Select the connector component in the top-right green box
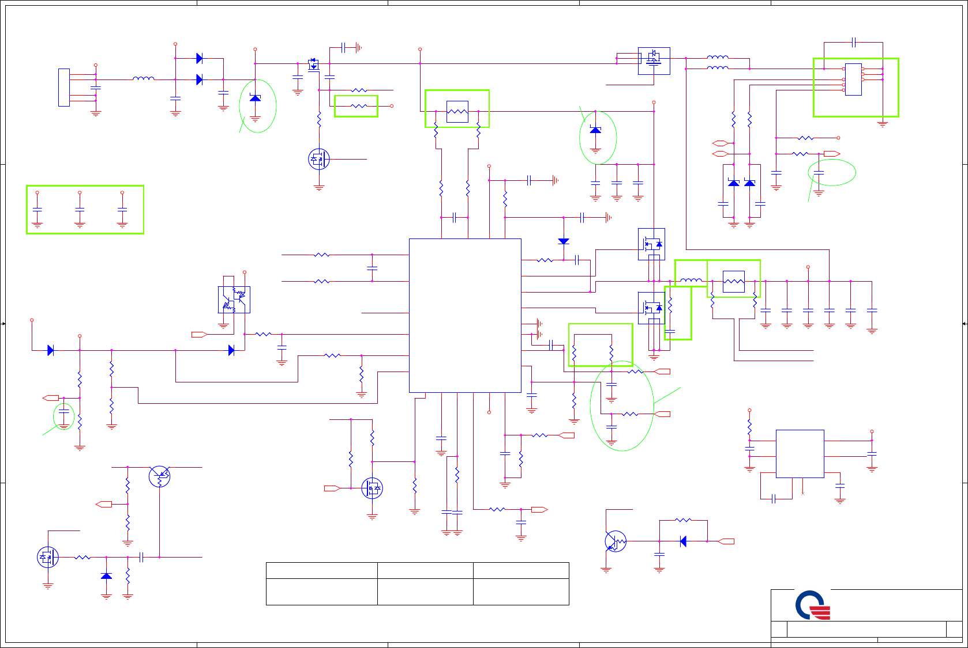Viewport: 968px width, 648px height. pos(853,79)
